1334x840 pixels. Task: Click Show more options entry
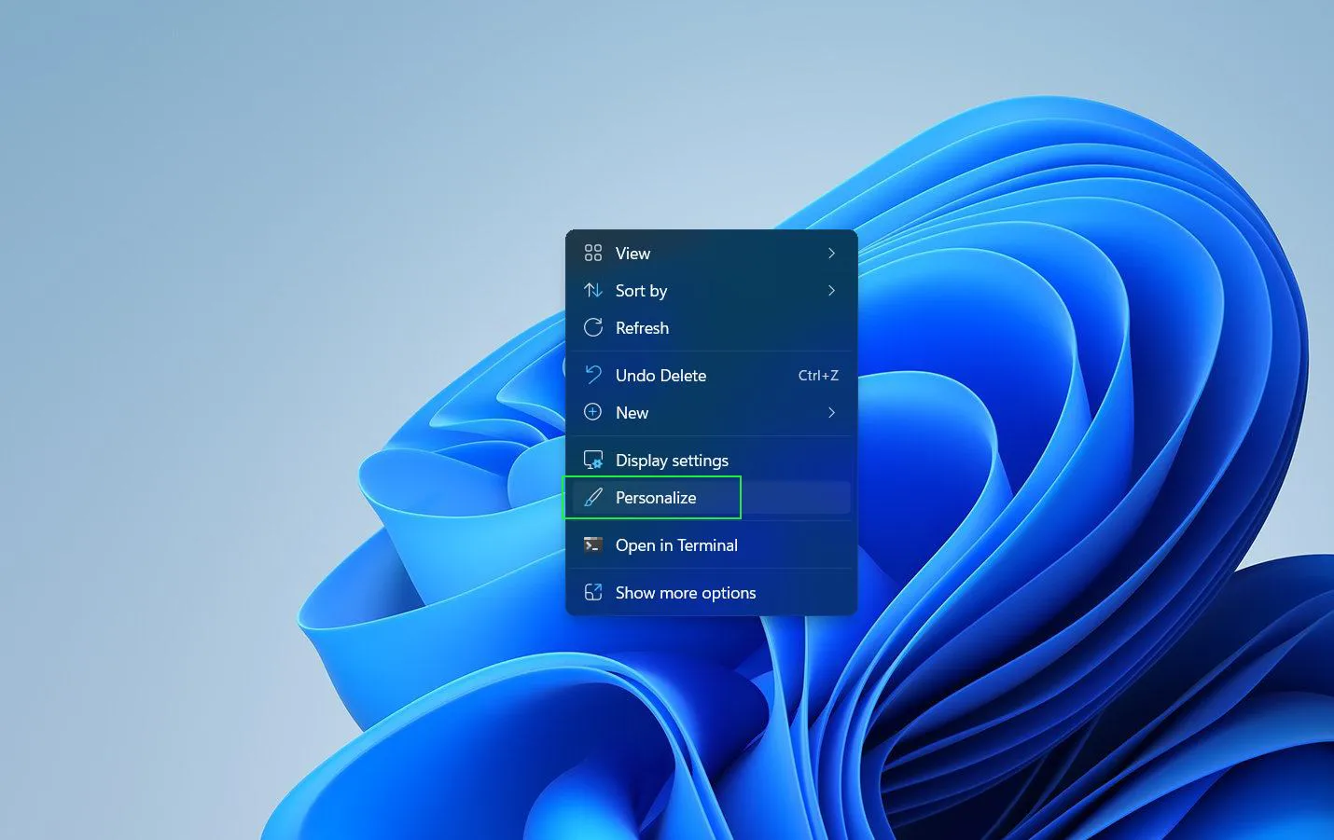(686, 592)
